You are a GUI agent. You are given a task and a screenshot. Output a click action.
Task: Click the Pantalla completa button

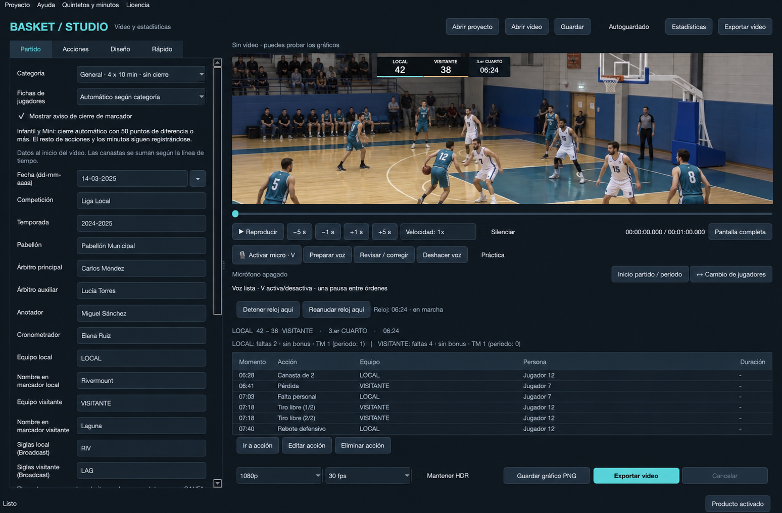tap(740, 232)
